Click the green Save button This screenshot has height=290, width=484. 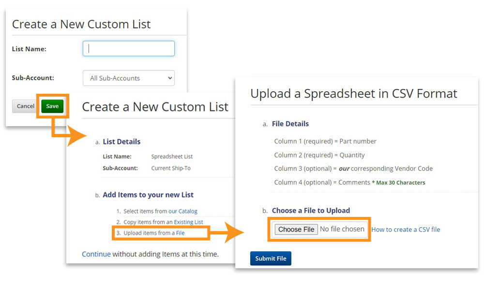pyautogui.click(x=52, y=106)
